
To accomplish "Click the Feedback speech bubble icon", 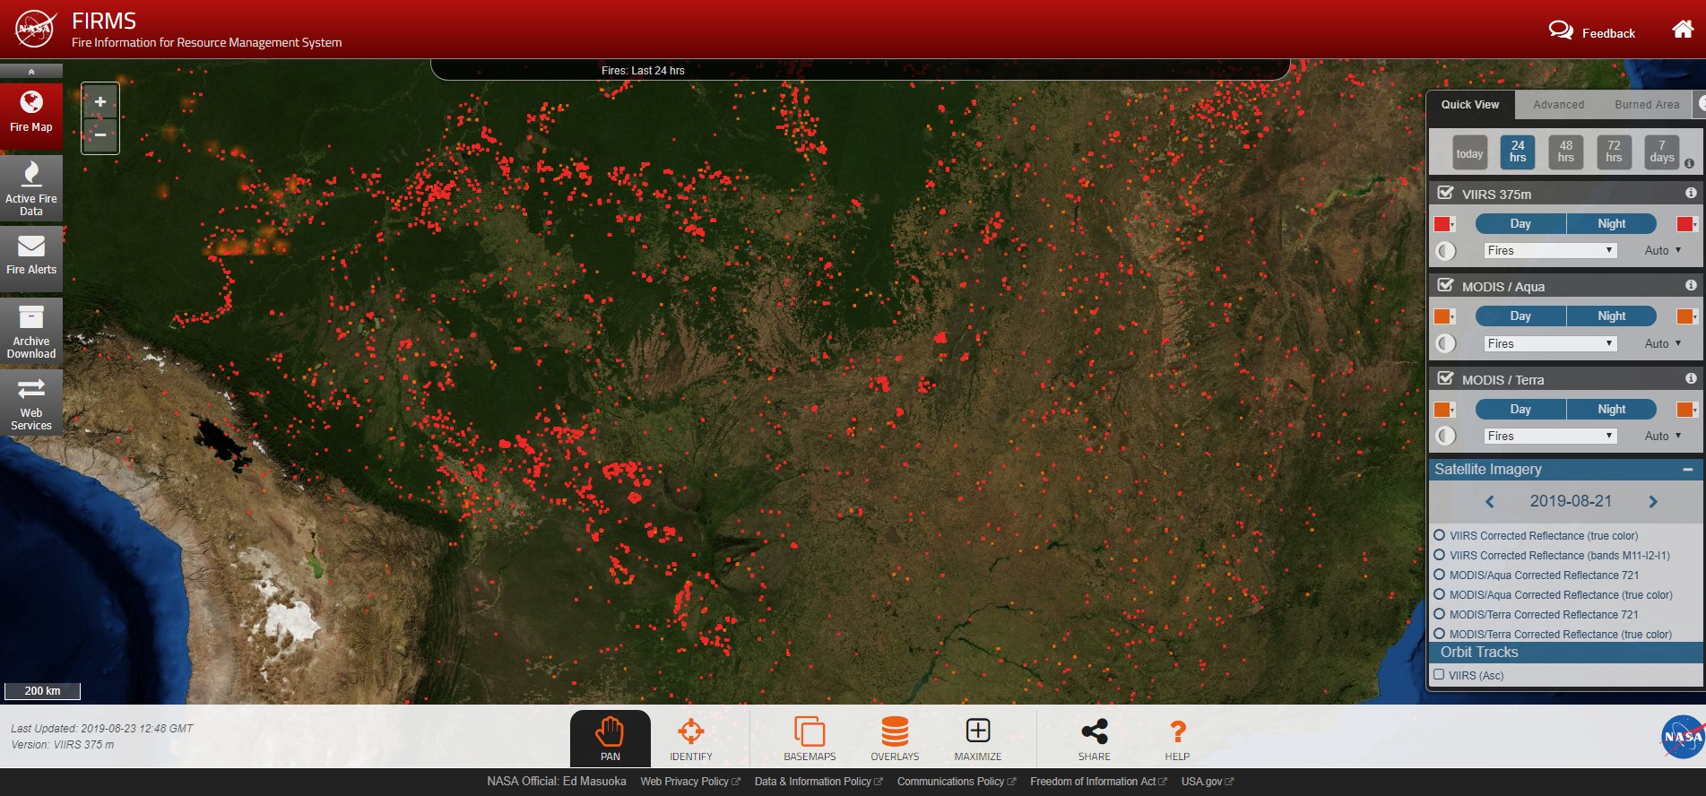I will click(1561, 30).
